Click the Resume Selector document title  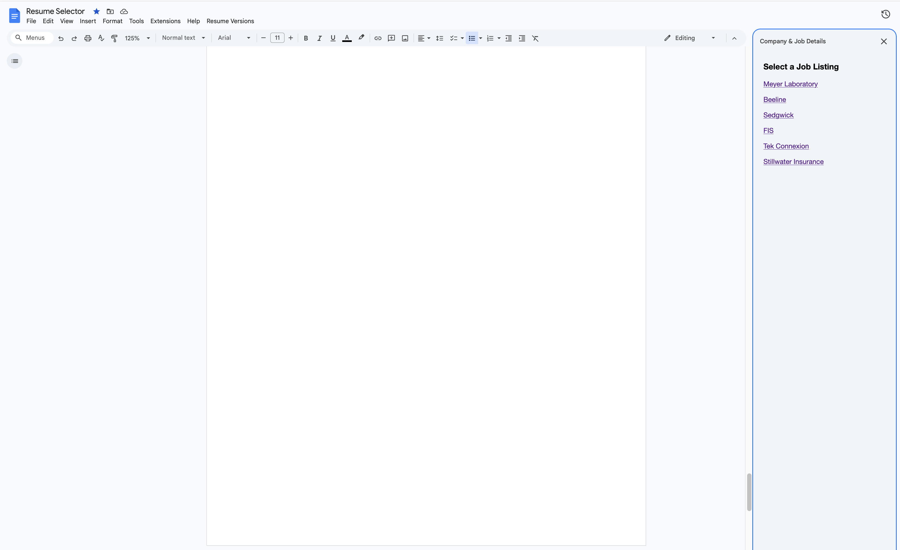pyautogui.click(x=55, y=11)
